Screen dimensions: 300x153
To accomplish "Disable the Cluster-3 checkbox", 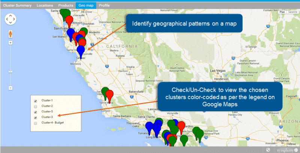I will (x=36, y=117).
